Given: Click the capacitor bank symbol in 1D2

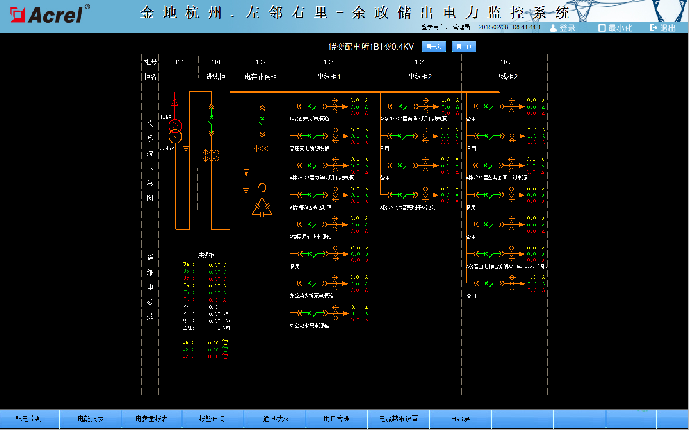Looking at the screenshot, I should 262,208.
